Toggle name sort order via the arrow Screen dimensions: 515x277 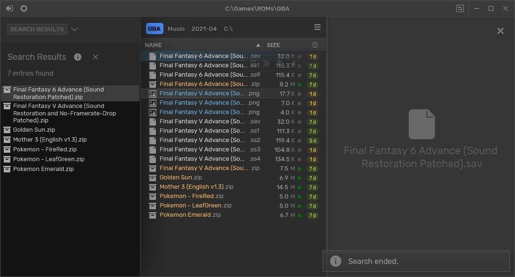click(x=258, y=45)
